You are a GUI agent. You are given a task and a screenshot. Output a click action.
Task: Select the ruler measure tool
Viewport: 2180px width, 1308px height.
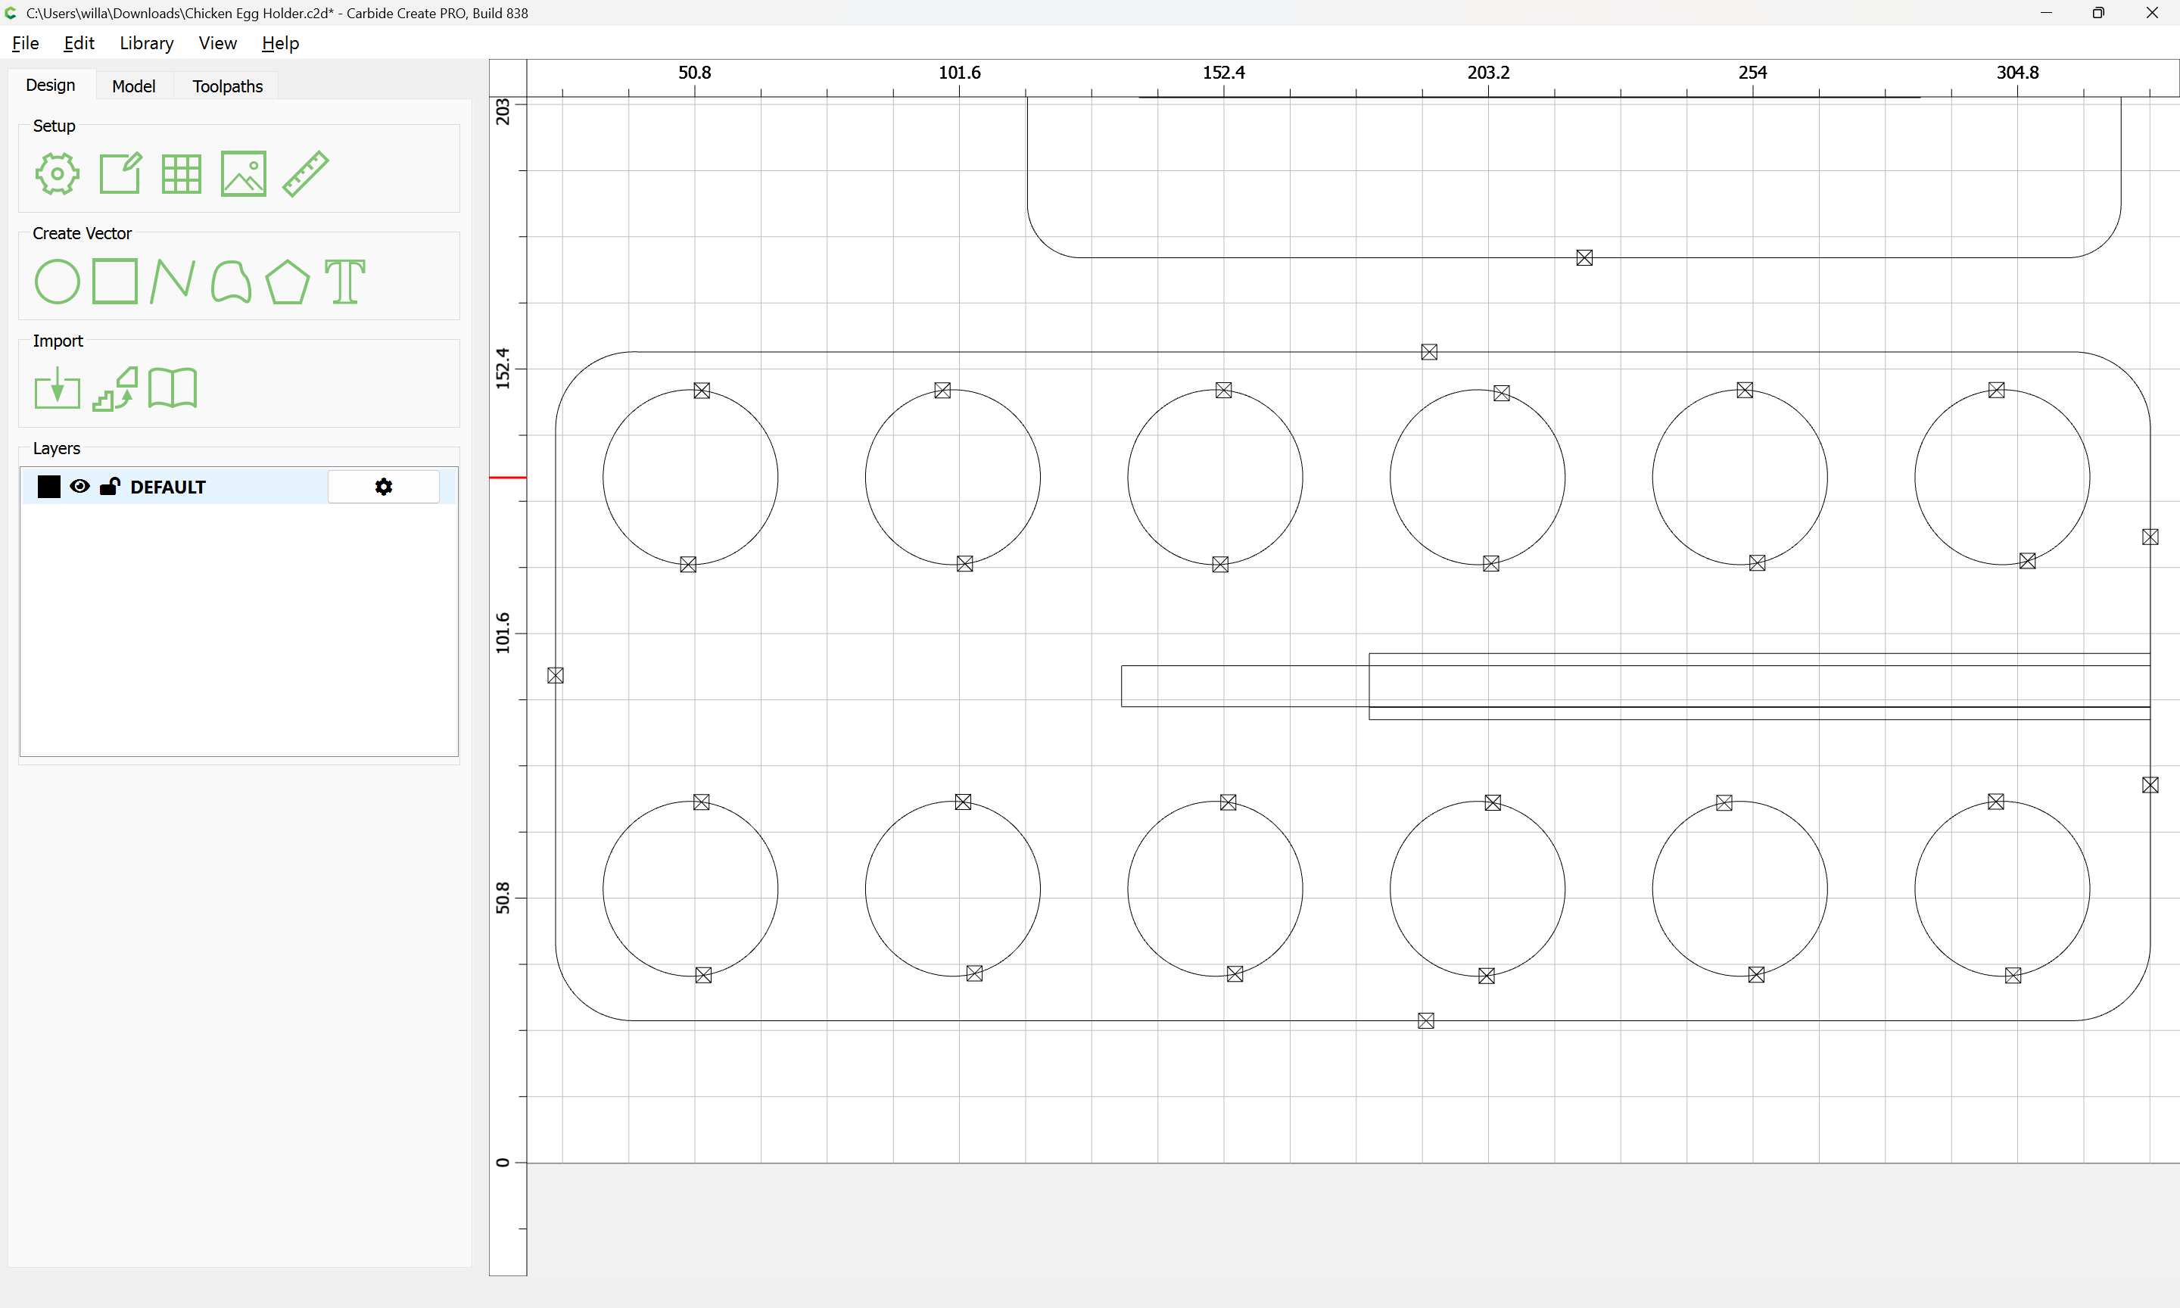point(306,173)
